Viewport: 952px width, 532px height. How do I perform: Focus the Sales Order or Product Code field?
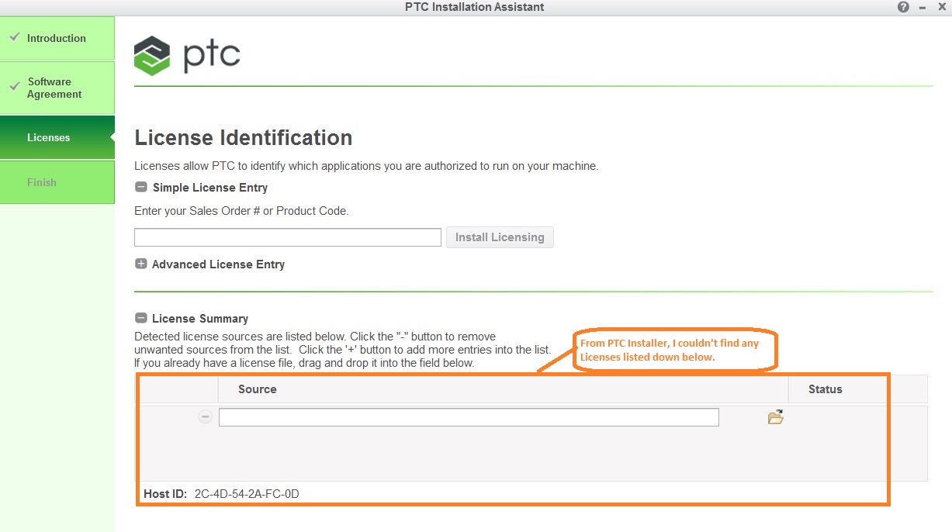288,237
